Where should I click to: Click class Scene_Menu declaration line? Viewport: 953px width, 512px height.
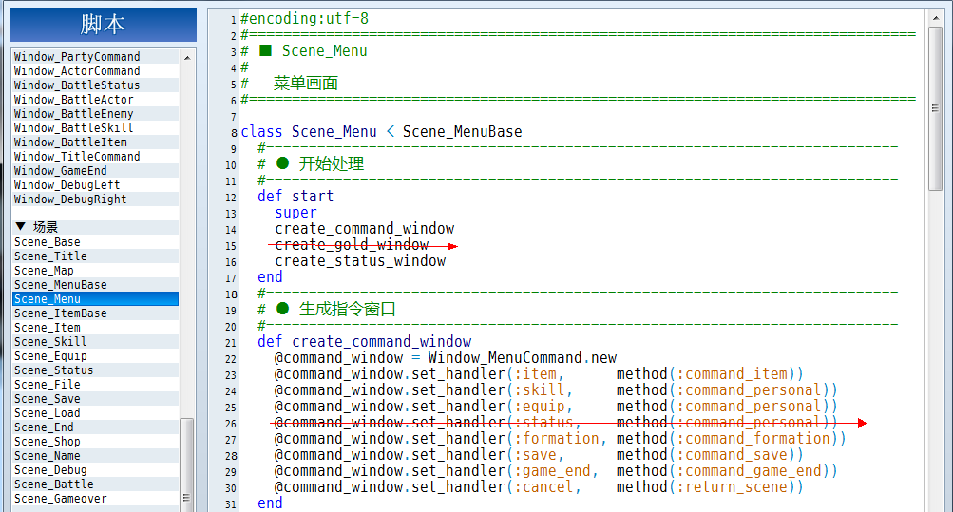(x=381, y=132)
